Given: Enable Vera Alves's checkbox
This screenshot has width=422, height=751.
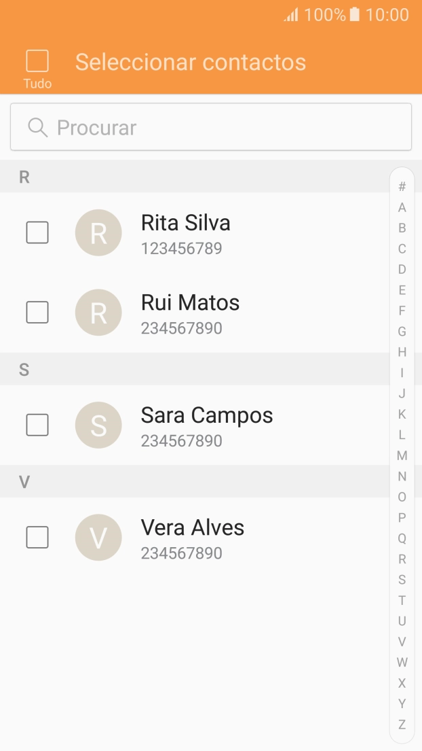Looking at the screenshot, I should [x=37, y=537].
